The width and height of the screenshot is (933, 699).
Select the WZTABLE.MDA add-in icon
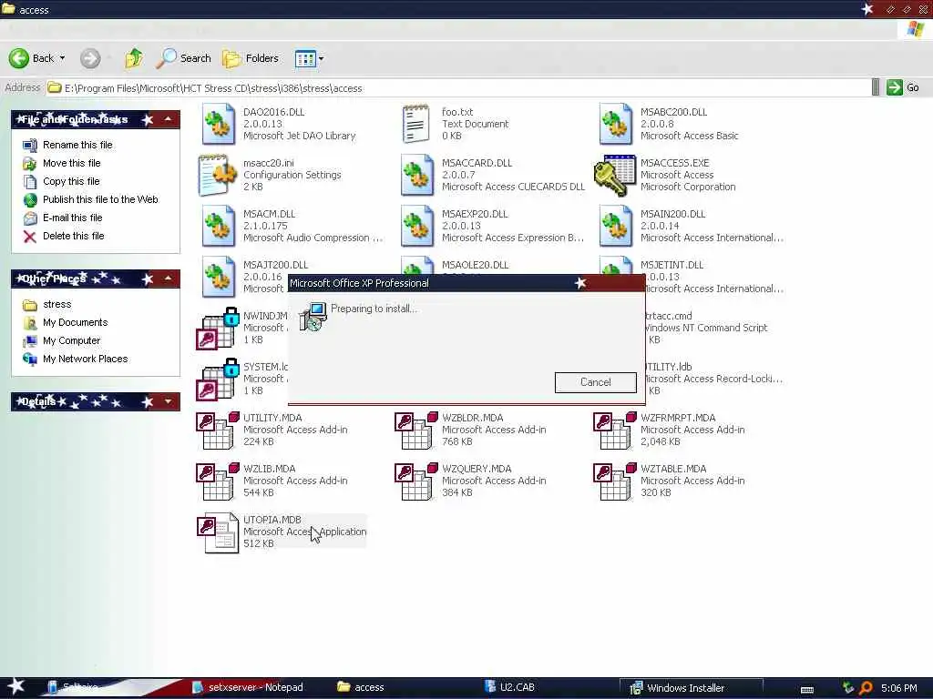[x=615, y=481]
